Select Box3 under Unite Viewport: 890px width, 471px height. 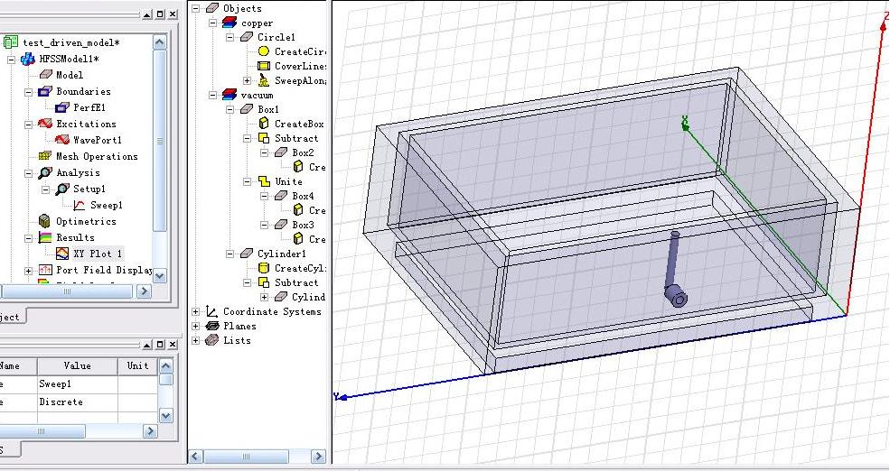[303, 225]
